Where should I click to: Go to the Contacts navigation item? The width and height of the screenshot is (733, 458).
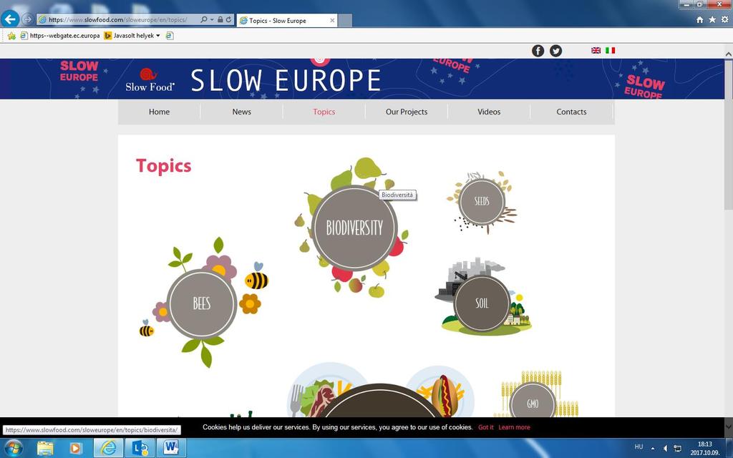pos(571,112)
